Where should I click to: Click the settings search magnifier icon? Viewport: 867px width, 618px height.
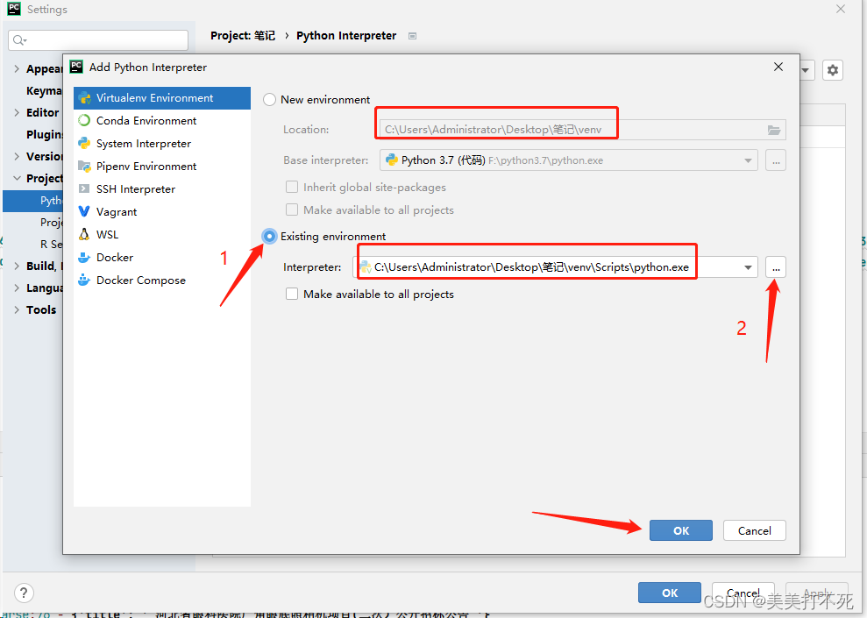pos(19,40)
